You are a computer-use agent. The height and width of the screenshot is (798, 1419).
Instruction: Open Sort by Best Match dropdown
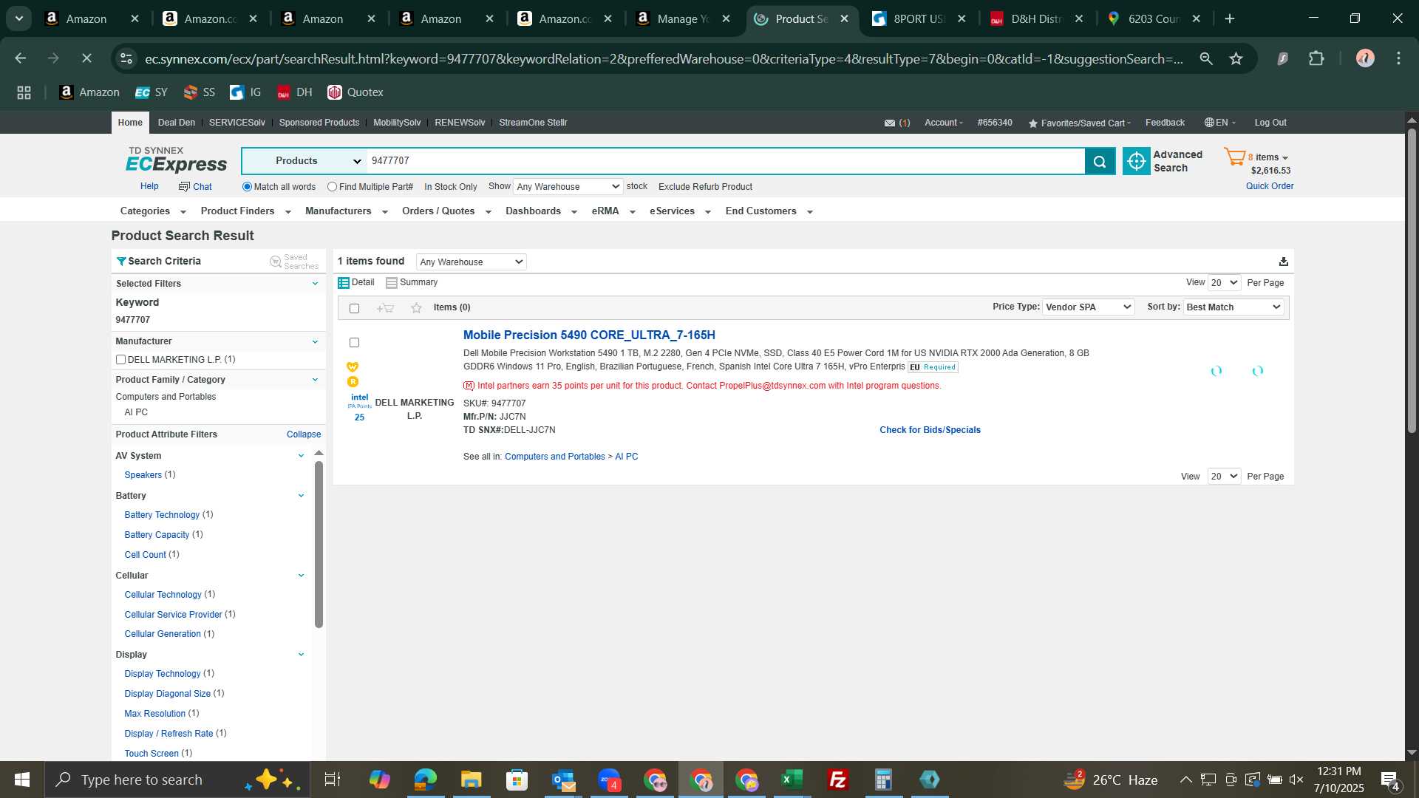[x=1233, y=307]
